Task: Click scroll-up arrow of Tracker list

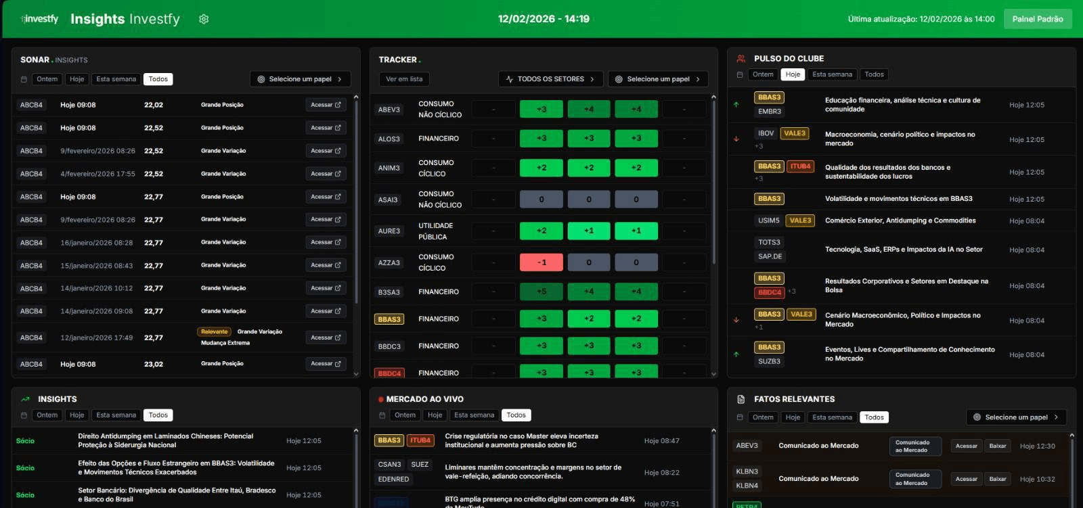Action: tap(713, 97)
